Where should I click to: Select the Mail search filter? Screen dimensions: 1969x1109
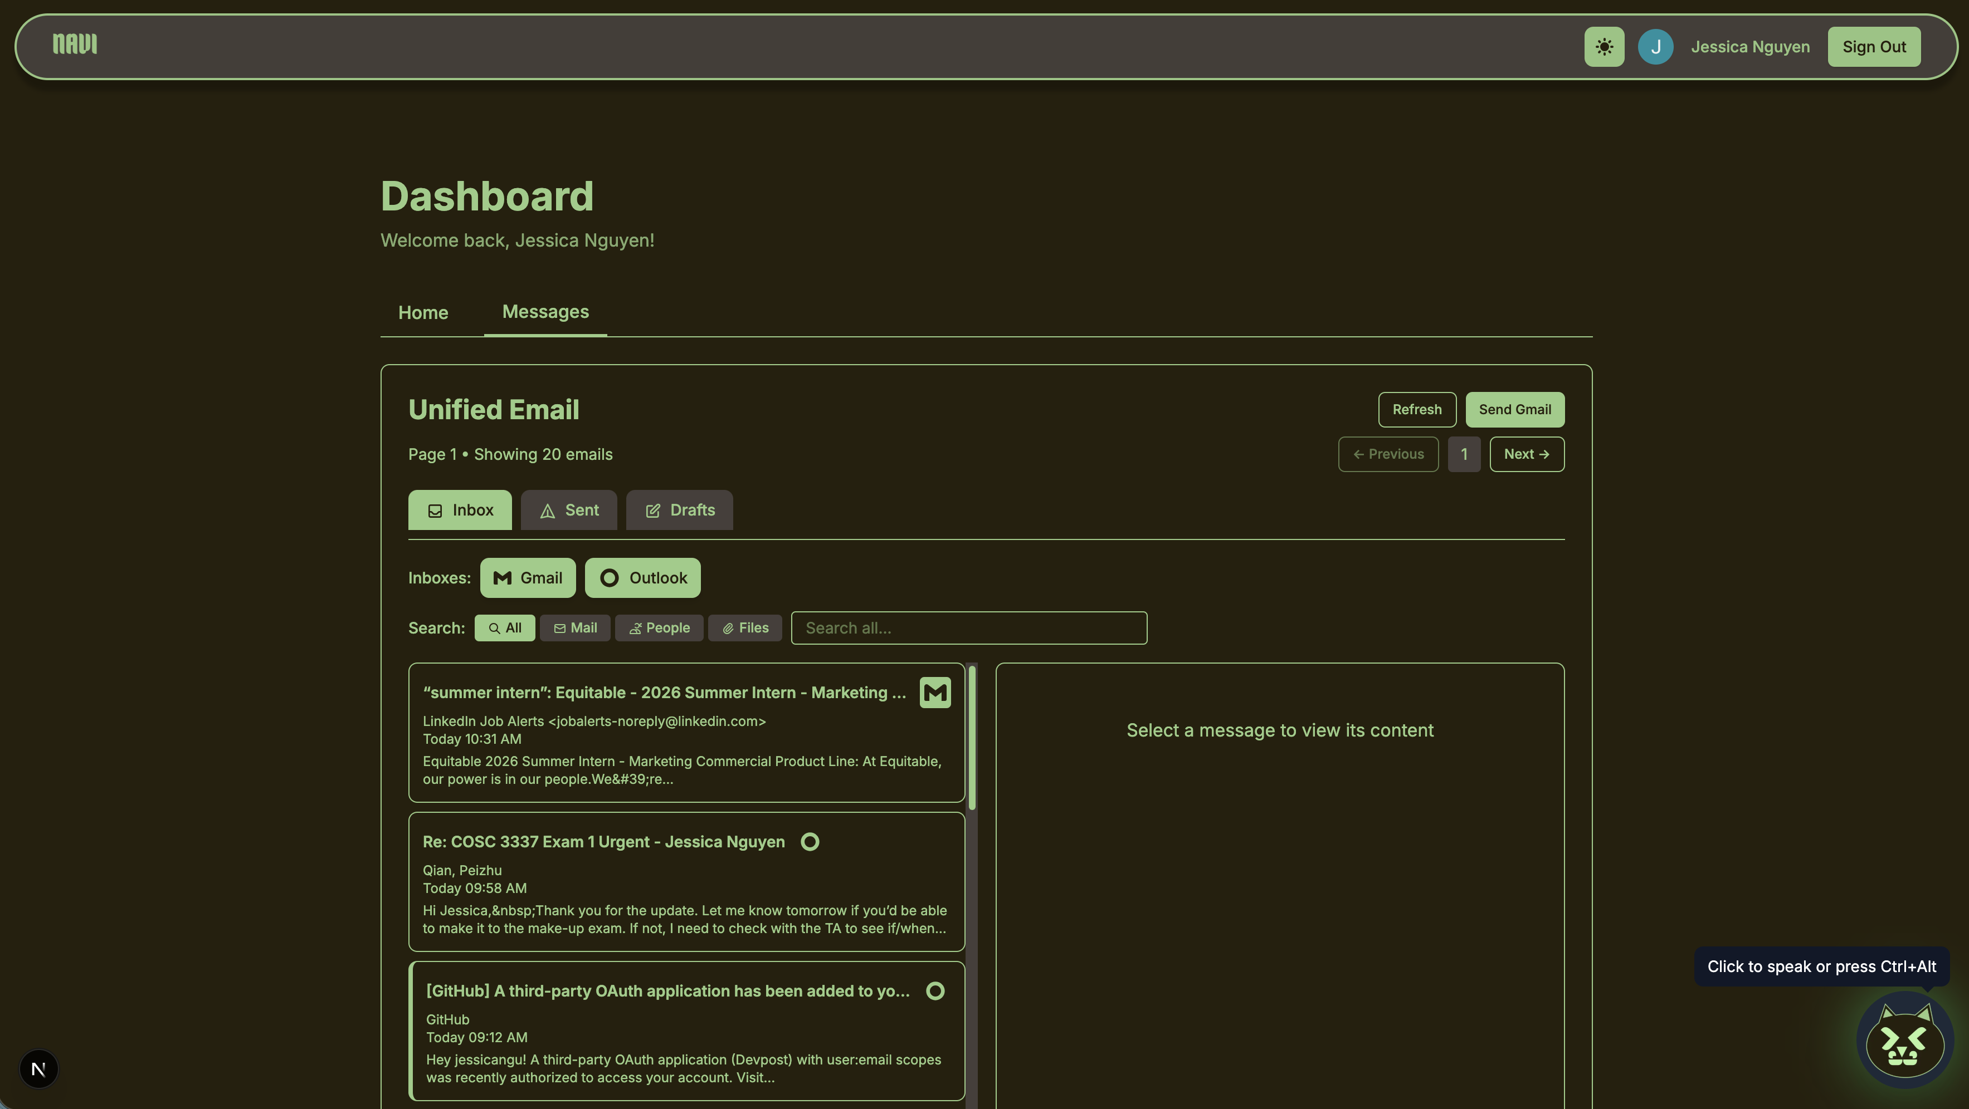pyautogui.click(x=575, y=628)
